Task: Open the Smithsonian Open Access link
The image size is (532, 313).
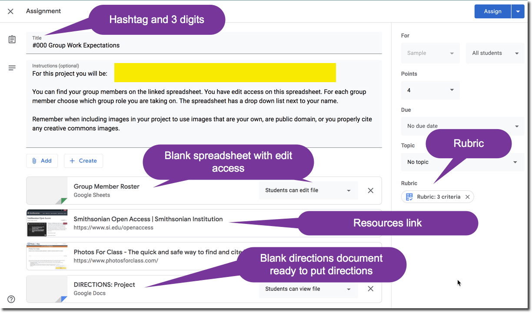Action: tap(148, 219)
